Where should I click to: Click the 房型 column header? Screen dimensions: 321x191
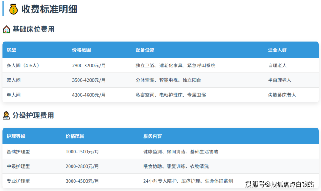click(11, 50)
